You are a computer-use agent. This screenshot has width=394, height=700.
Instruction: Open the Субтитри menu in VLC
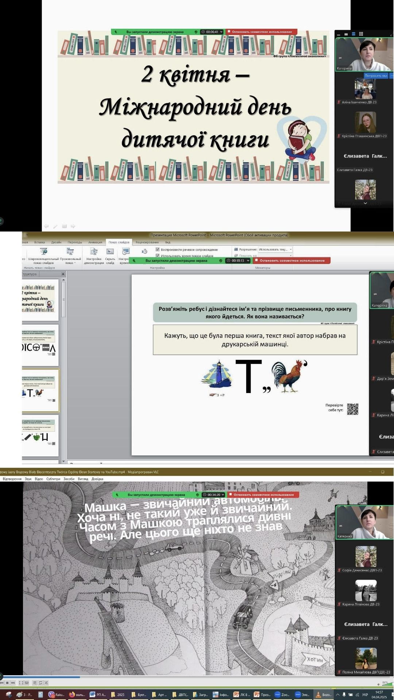point(53,479)
